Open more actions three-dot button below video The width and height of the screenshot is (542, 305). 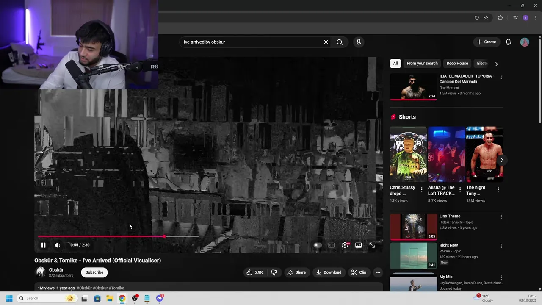(378, 272)
